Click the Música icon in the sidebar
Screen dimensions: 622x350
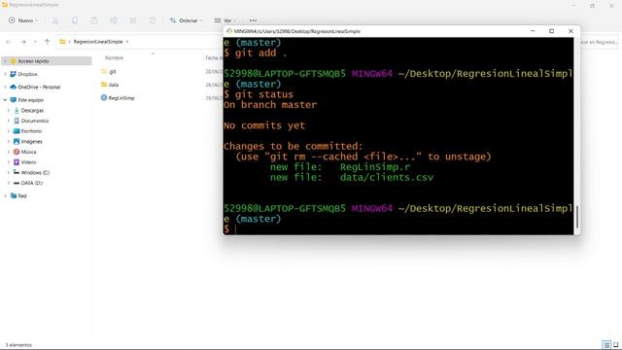click(17, 152)
